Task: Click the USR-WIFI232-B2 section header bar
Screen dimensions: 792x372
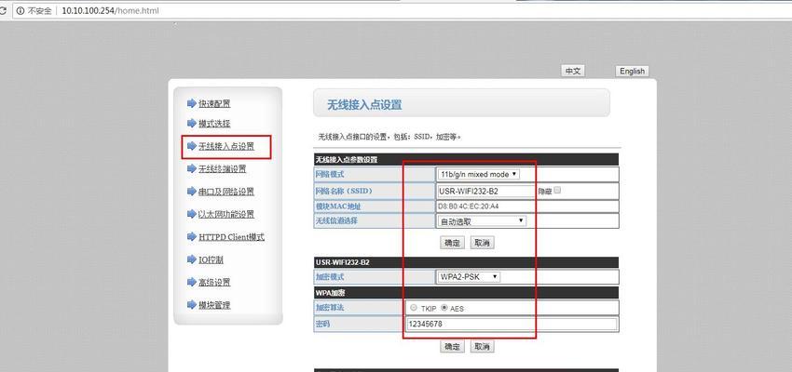Action: [x=466, y=262]
